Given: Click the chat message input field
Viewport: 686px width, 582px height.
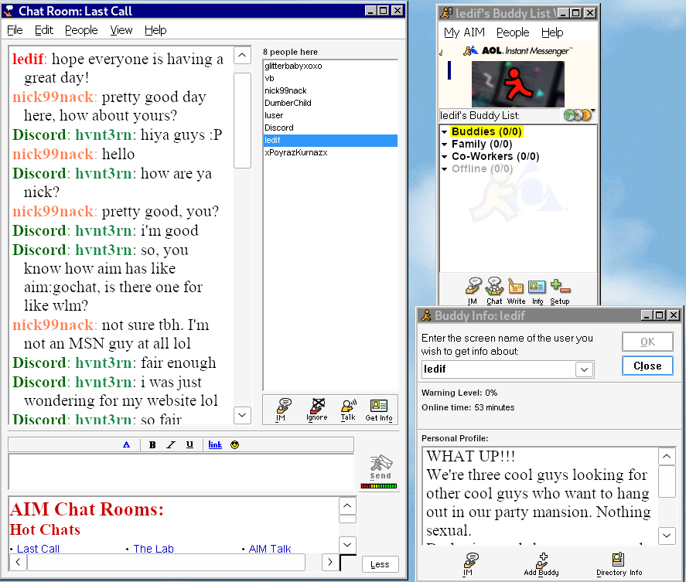Looking at the screenshot, I should pyautogui.click(x=181, y=471).
